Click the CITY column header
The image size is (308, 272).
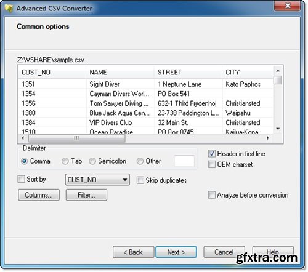click(248, 72)
